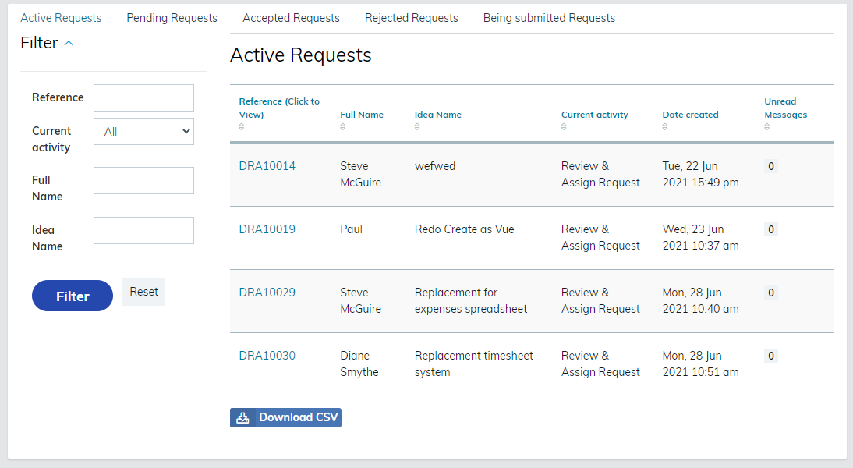Open request DRA10014
This screenshot has height=468, width=853.
click(x=267, y=166)
